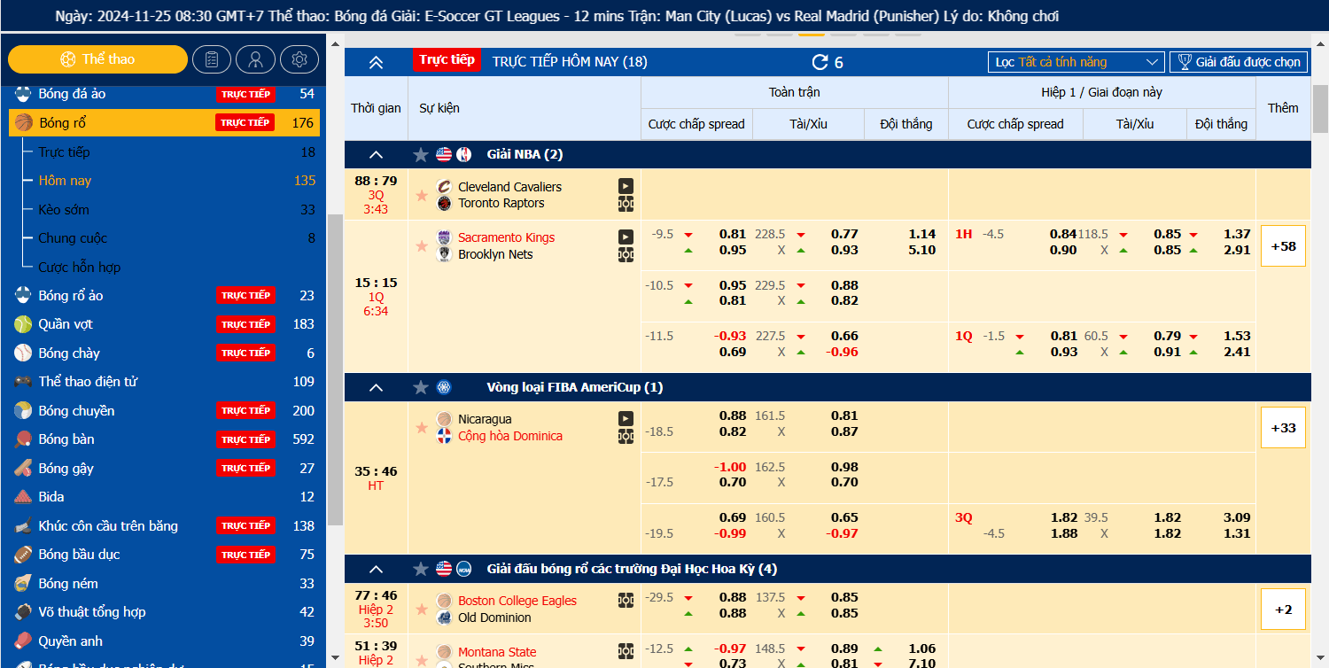This screenshot has width=1329, height=668.
Task: Open match tracker icon for Cleveland Cavaliers game
Action: [x=626, y=204]
